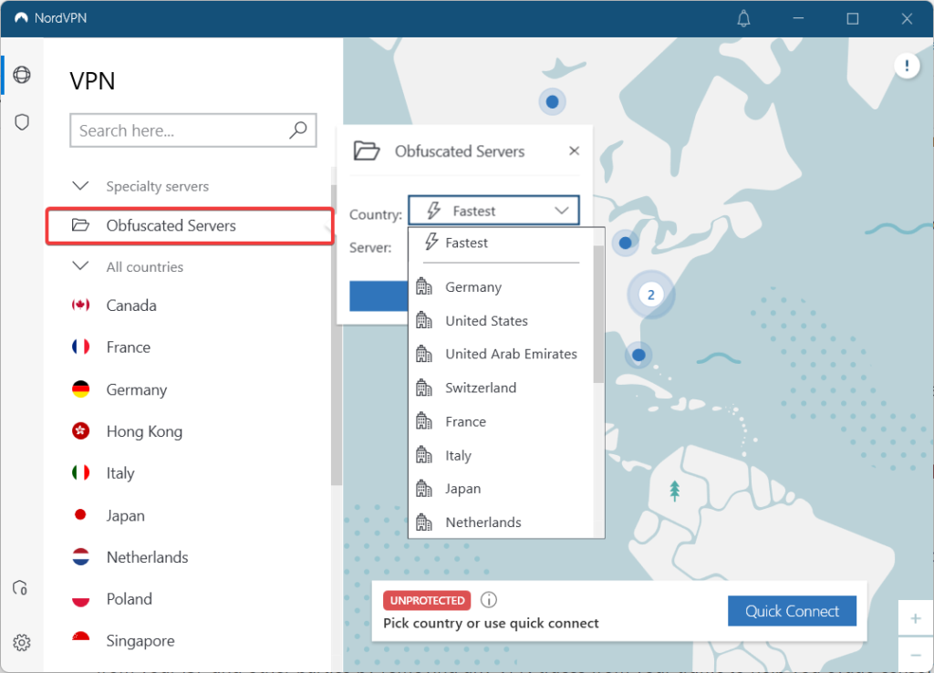
Task: Open the shield Threat Protection icon
Action: coord(22,122)
